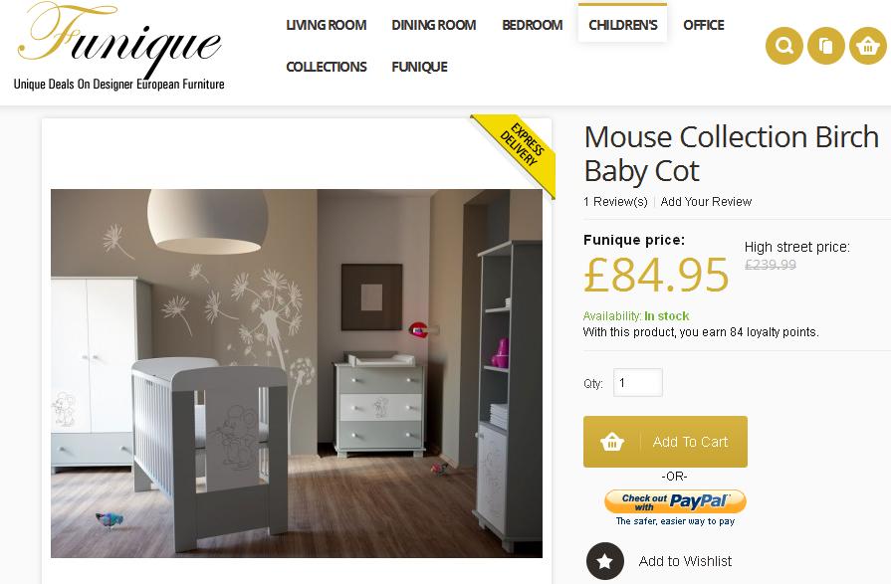891x584 pixels.
Task: Focus the Qty input field
Action: tap(638, 382)
